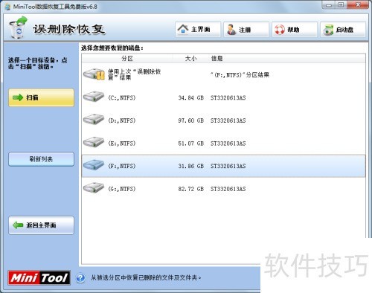The width and height of the screenshot is (372, 293).
Task: Click the E: drive icon
Action: tap(94, 142)
